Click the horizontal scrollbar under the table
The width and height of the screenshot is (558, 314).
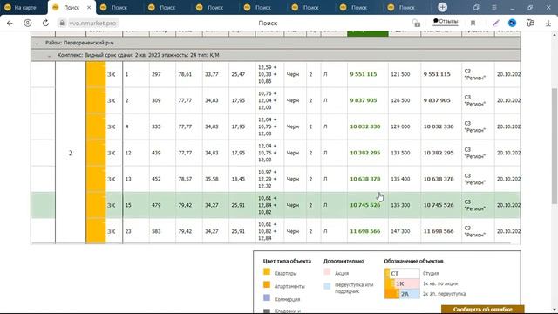click(270, 243)
